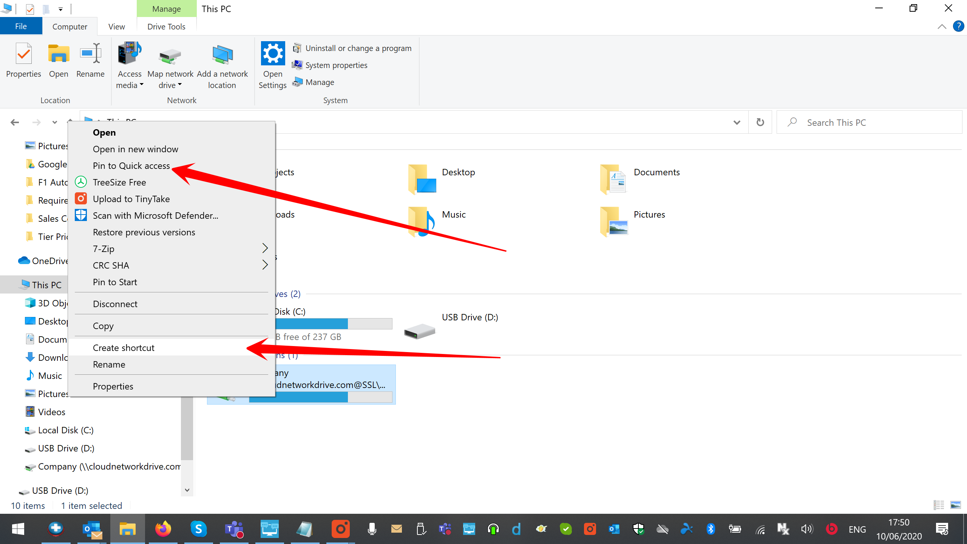Screen dimensions: 967x544
Task: Click Uninstall or change a program
Action: coord(358,48)
